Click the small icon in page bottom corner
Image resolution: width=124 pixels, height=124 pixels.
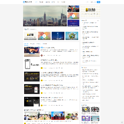(x=122, y=122)
